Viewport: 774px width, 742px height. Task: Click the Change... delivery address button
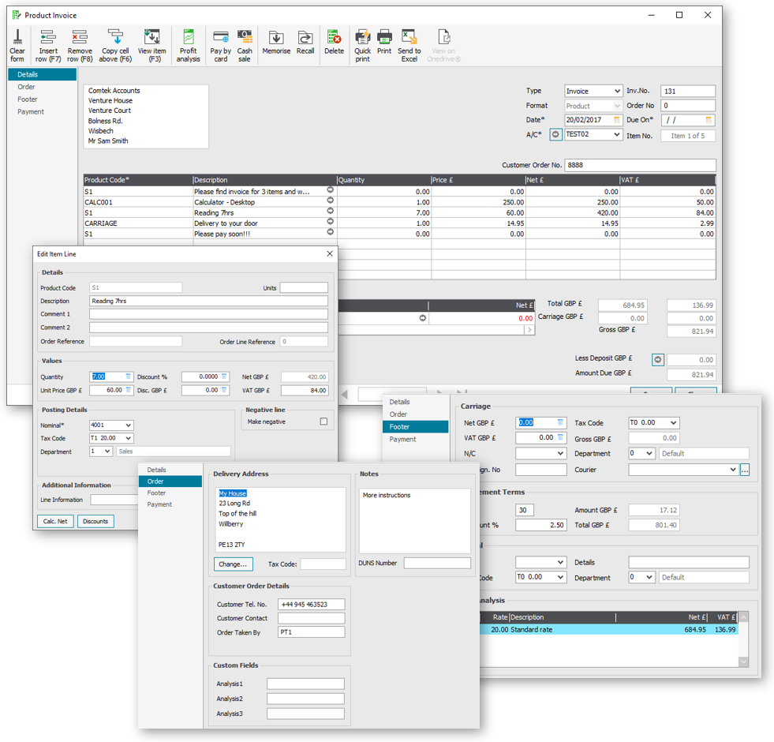point(233,564)
